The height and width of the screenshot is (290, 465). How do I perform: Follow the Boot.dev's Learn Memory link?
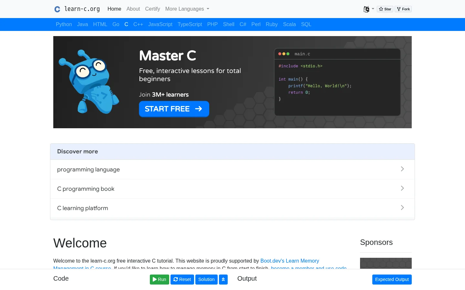pyautogui.click(x=290, y=261)
